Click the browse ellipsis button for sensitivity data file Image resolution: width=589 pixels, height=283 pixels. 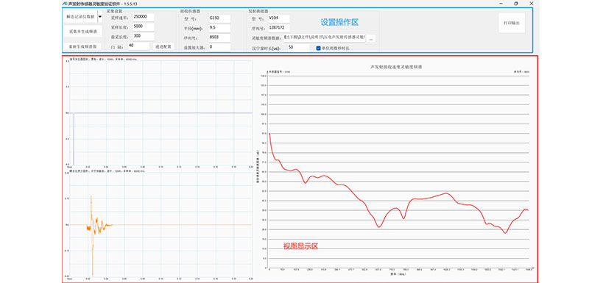click(x=370, y=39)
